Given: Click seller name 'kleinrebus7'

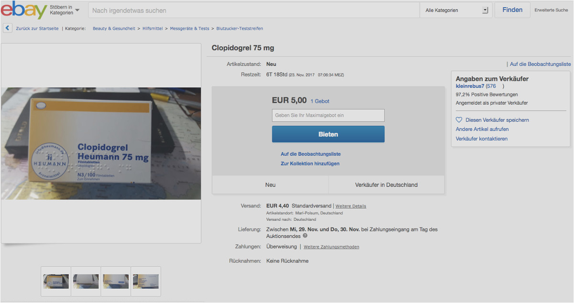Looking at the screenshot, I should 470,87.
